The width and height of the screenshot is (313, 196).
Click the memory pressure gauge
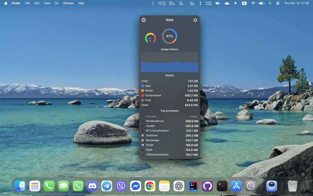click(x=150, y=38)
